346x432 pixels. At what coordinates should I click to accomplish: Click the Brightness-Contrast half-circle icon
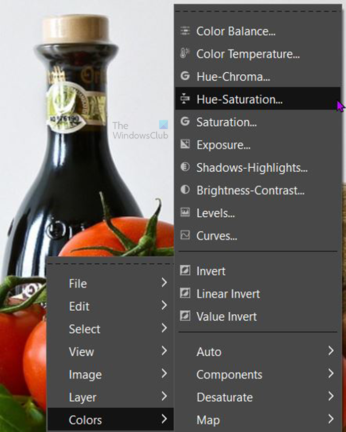[x=186, y=191]
